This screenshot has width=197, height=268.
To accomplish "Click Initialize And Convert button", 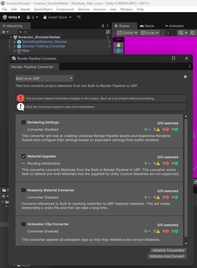I will click(x=167, y=256).
